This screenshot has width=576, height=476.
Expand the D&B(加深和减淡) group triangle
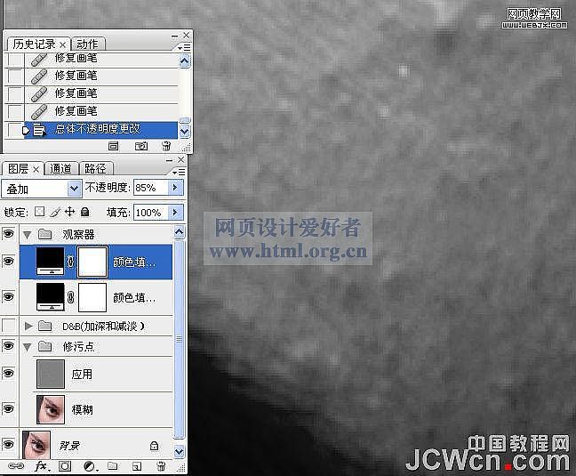click(28, 326)
